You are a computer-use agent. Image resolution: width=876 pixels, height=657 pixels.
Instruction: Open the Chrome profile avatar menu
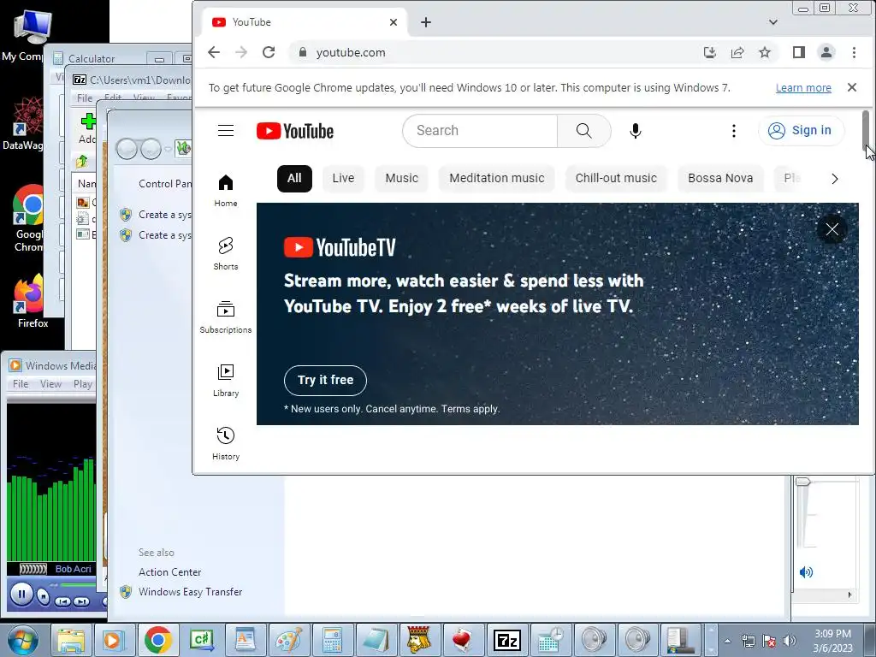(826, 52)
